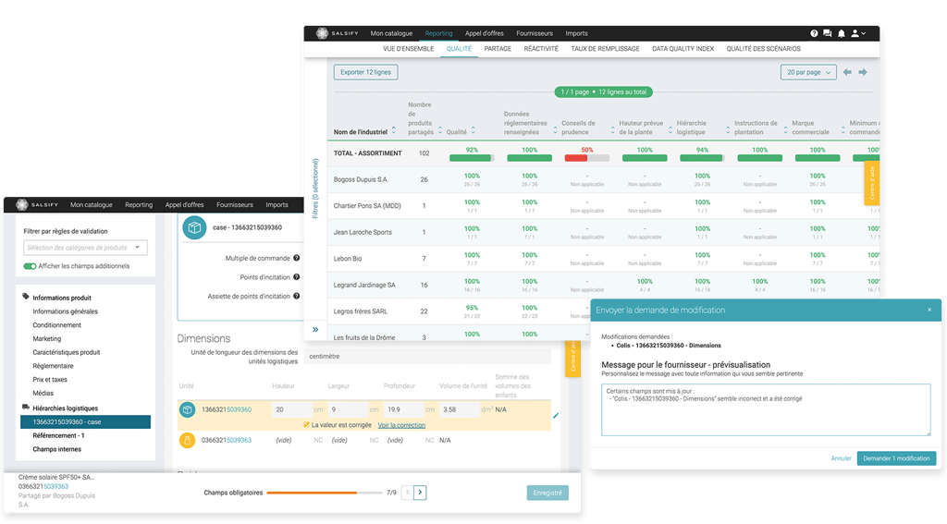The height and width of the screenshot is (524, 947).
Task: Switch to Qualité des scénarios tab
Action: tap(763, 49)
